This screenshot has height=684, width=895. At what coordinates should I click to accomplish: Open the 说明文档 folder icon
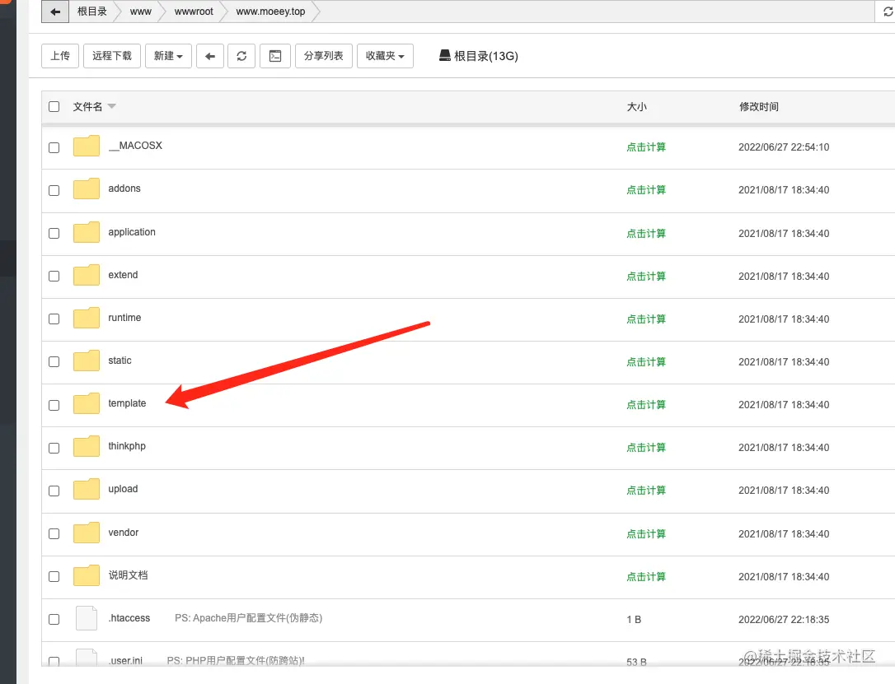coord(87,575)
